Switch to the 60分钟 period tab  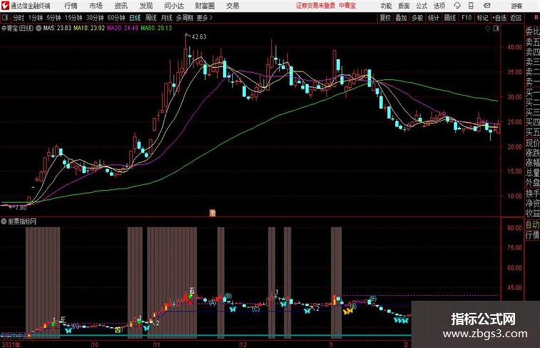[x=117, y=18]
